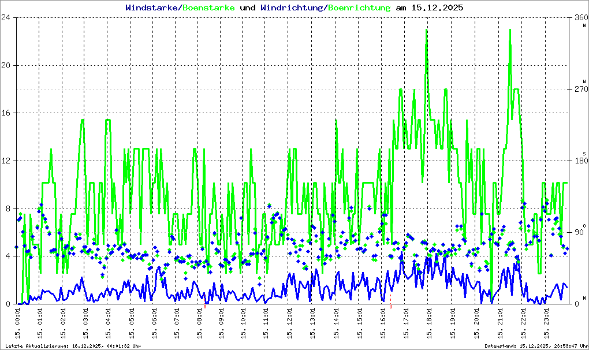
Task: Click the date 15.12.2025 in the chart title
Action: click(x=437, y=8)
